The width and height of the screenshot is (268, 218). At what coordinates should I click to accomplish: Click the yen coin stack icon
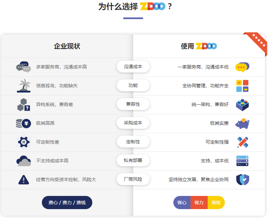click(23, 123)
